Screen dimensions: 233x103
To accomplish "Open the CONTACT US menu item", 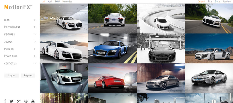I will tap(10, 63).
